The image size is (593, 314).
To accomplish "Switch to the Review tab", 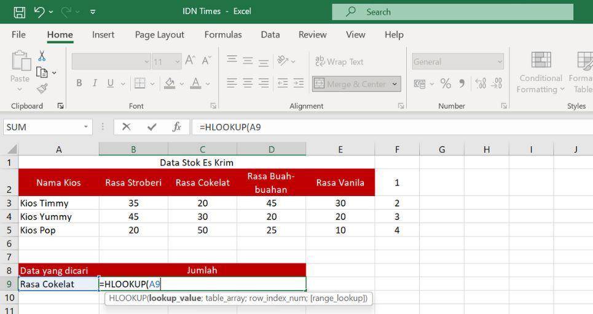I will click(x=312, y=34).
